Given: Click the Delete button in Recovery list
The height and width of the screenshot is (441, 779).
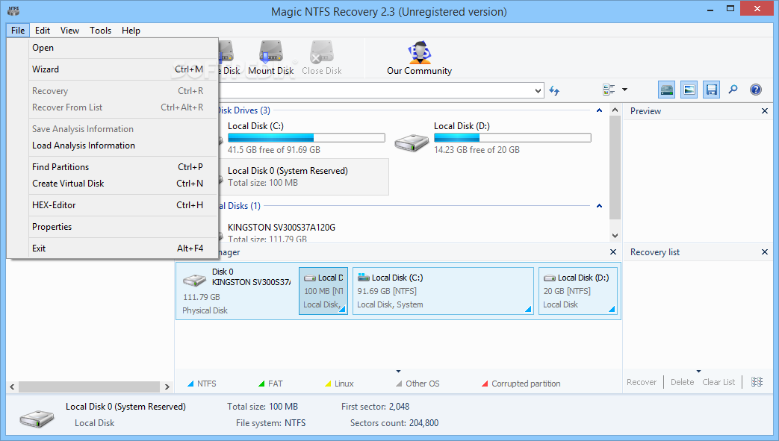Looking at the screenshot, I should [682, 382].
